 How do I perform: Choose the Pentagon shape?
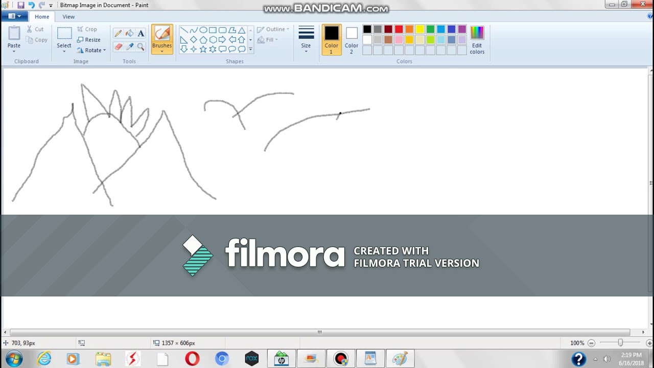click(203, 39)
